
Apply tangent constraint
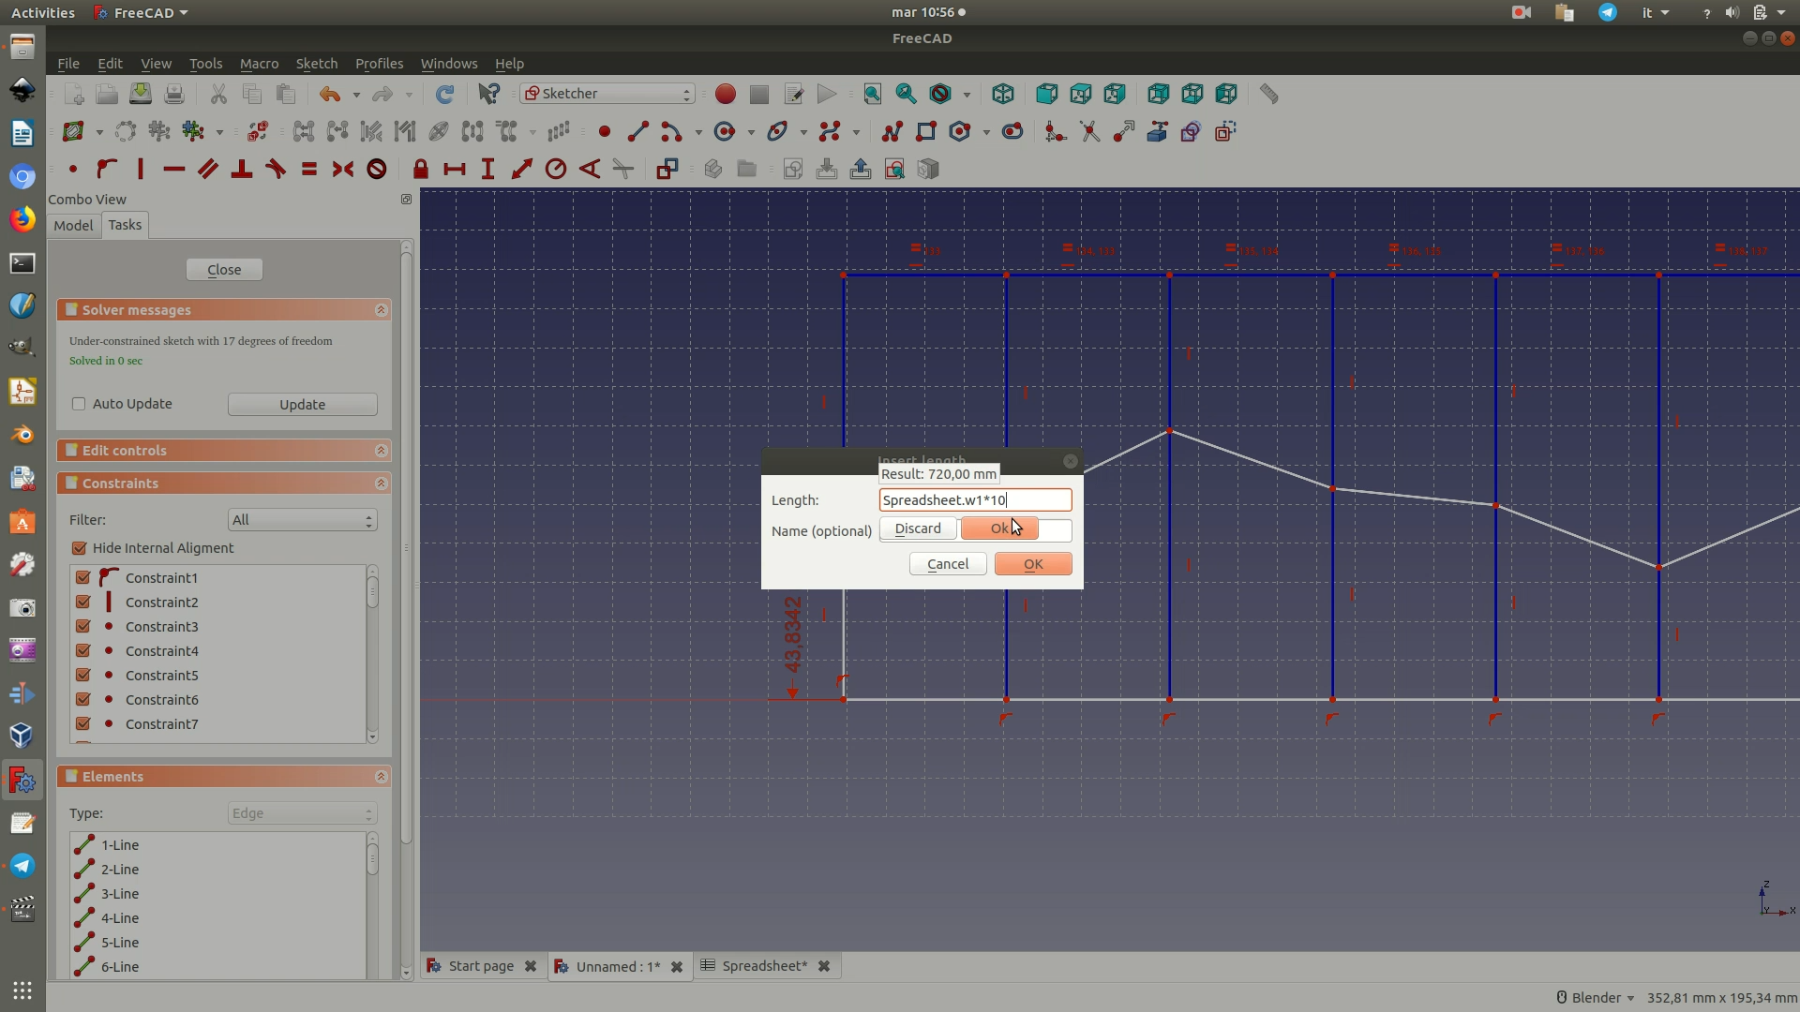tap(275, 170)
